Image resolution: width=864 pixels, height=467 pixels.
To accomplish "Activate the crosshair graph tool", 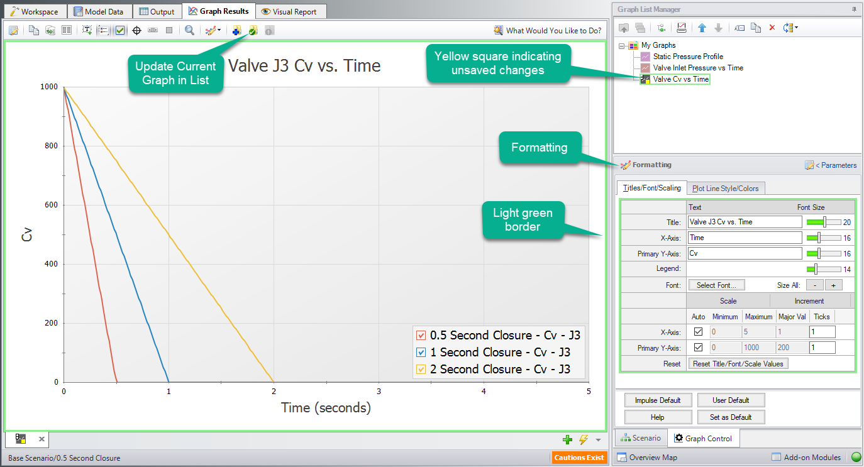I will 137,30.
